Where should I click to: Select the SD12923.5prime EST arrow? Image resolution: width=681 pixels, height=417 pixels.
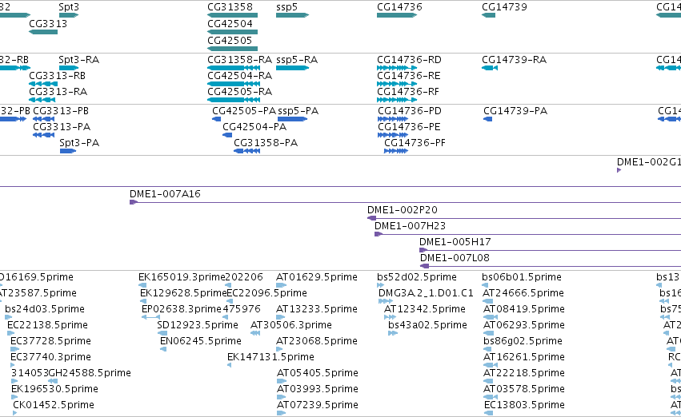pos(162,333)
